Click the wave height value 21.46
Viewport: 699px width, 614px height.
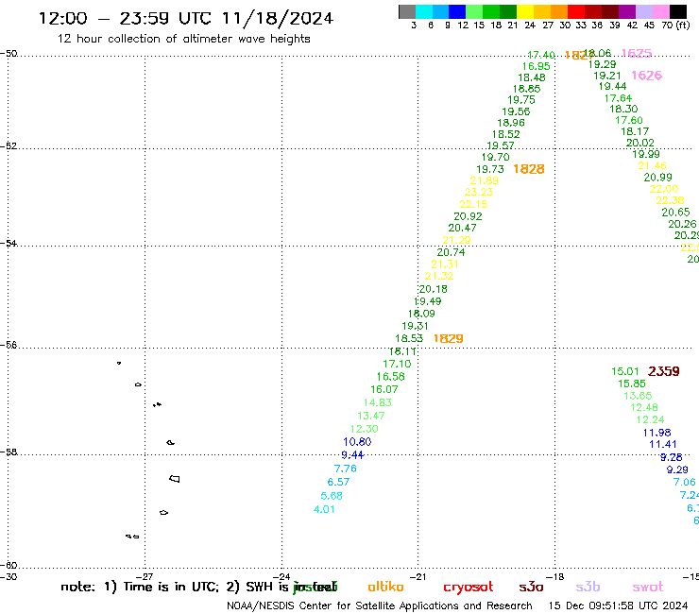pyautogui.click(x=652, y=166)
